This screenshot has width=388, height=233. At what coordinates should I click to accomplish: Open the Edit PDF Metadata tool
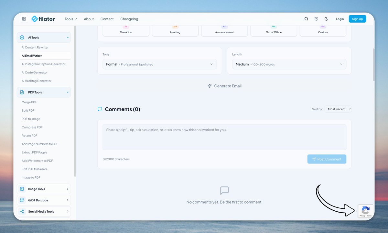coord(35,169)
